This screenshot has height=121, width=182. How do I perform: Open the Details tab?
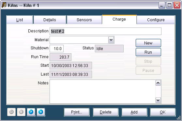pos(50,20)
